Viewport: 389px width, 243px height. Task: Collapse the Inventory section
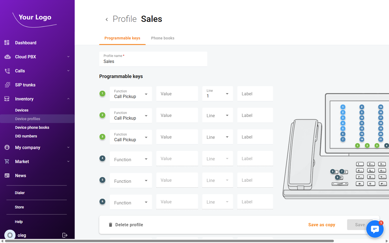point(68,99)
